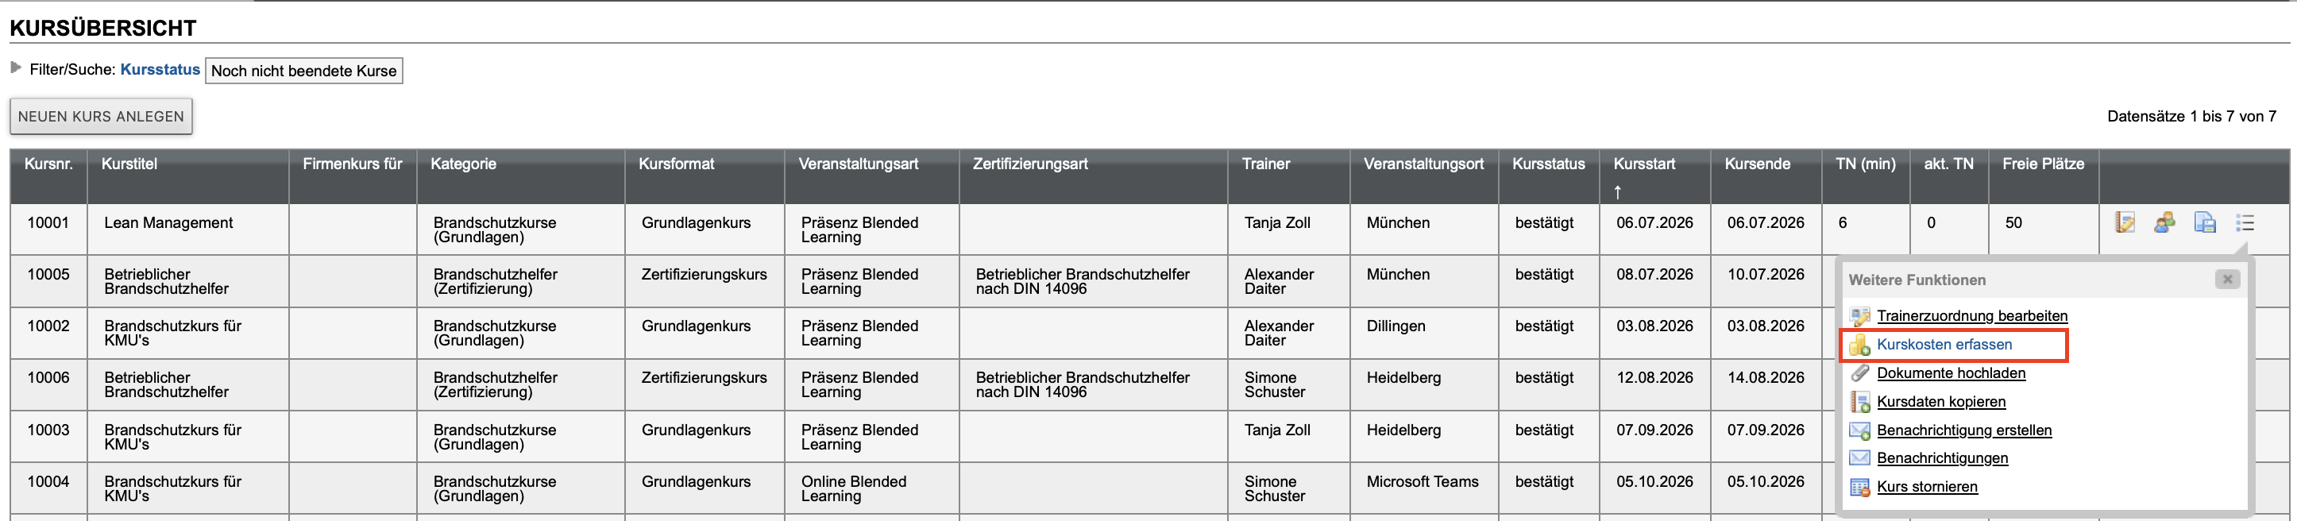Expand the Filter/Suche disclosure triangle
This screenshot has height=521, width=2297.
click(x=15, y=68)
